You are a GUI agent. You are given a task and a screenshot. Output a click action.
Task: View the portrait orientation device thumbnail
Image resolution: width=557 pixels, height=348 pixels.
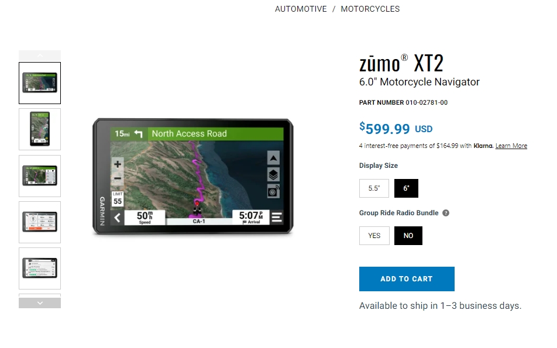pyautogui.click(x=40, y=129)
